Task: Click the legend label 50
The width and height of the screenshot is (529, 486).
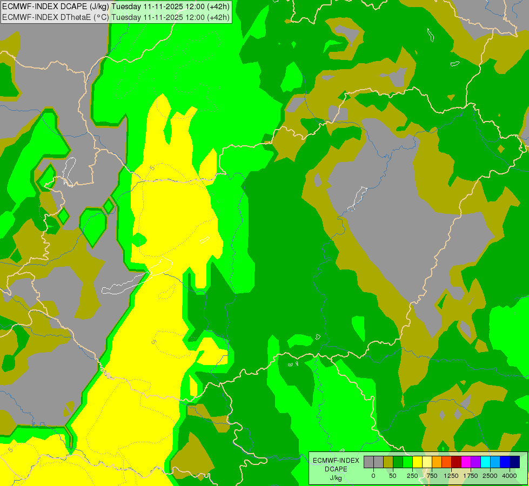Action: [x=393, y=476]
